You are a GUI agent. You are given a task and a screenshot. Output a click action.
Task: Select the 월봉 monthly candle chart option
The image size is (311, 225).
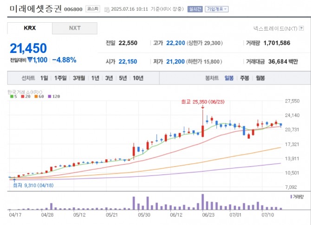click(x=260, y=78)
